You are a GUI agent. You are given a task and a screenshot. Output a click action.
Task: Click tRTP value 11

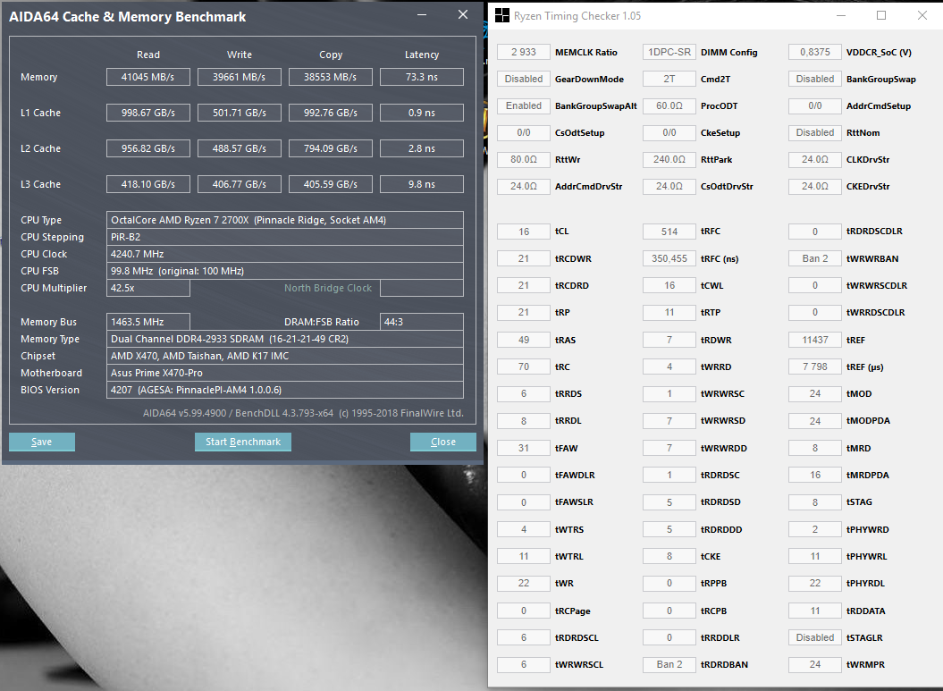669,313
